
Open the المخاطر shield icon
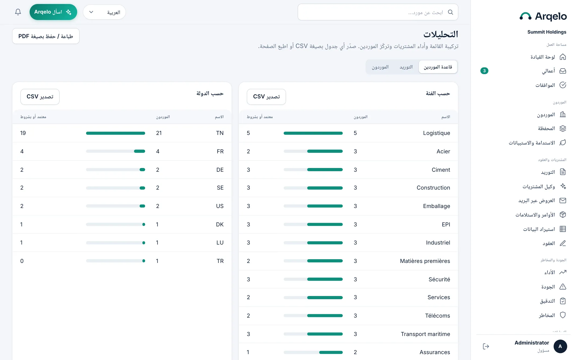point(563,315)
